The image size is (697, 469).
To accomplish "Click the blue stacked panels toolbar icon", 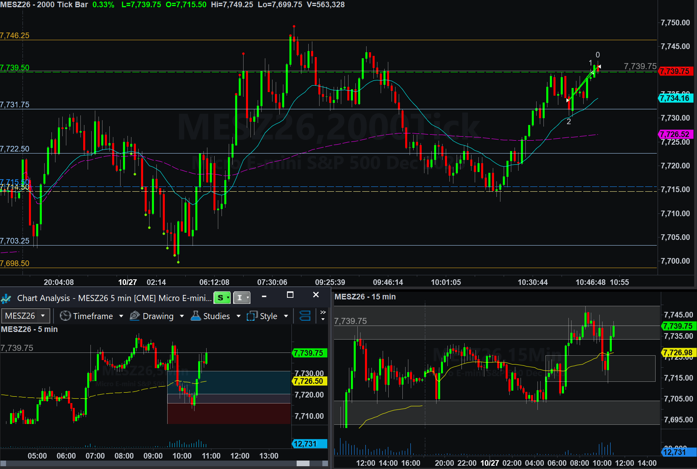I will click(x=305, y=316).
